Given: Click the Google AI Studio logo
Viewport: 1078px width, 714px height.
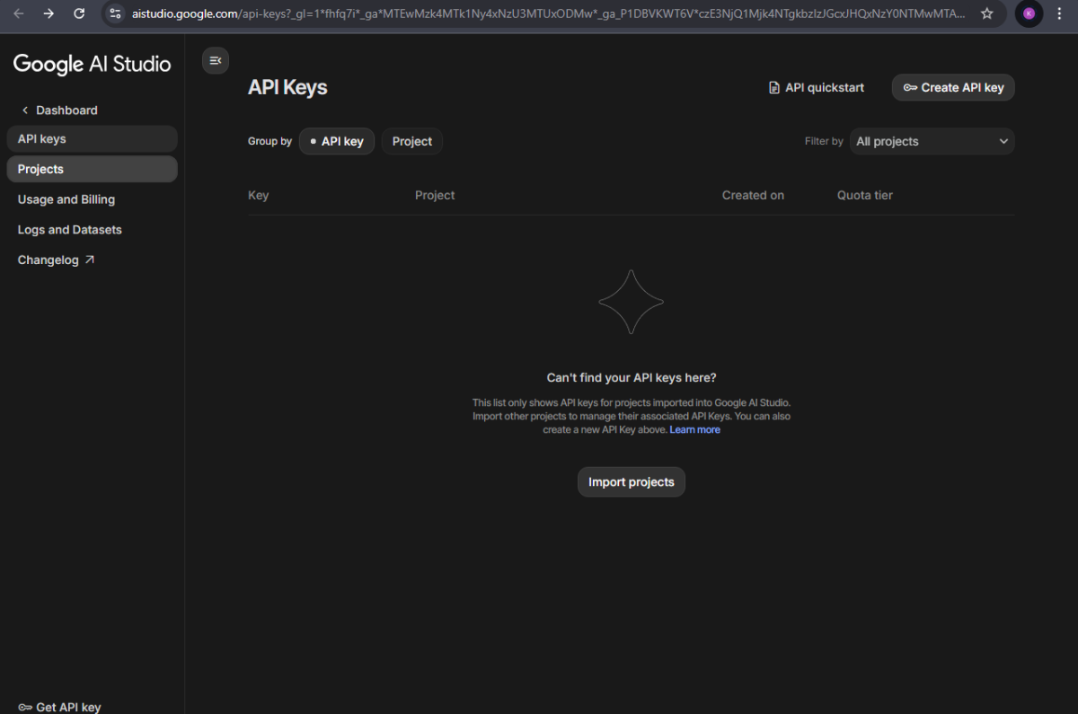Looking at the screenshot, I should coord(92,64).
